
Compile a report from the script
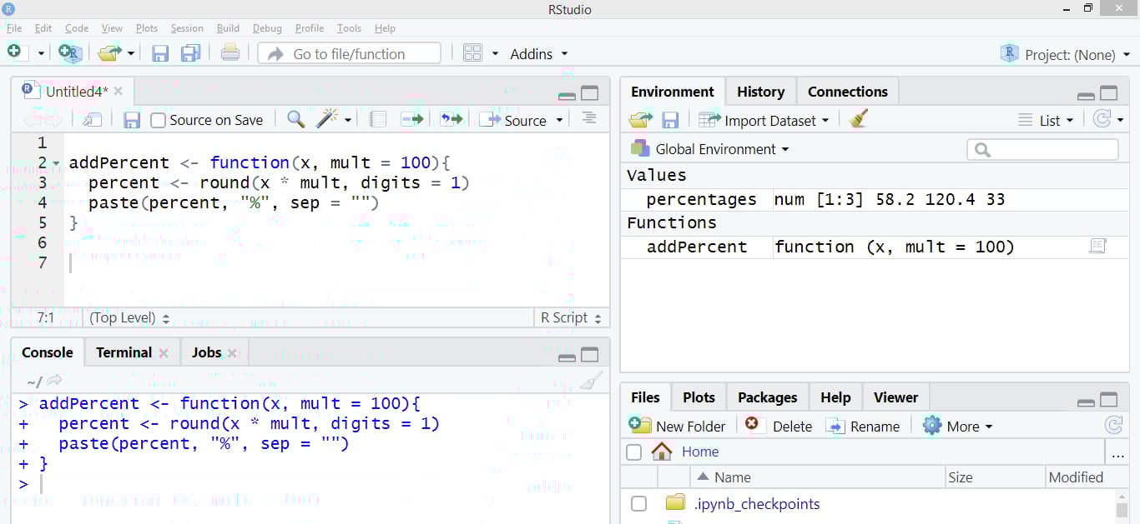point(377,119)
